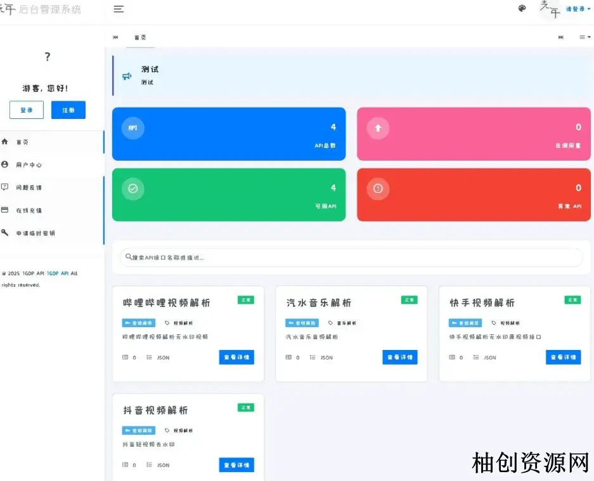The height and width of the screenshot is (481, 594).
Task: Toggle the hamburger sidebar menu icon
Action: tap(119, 9)
